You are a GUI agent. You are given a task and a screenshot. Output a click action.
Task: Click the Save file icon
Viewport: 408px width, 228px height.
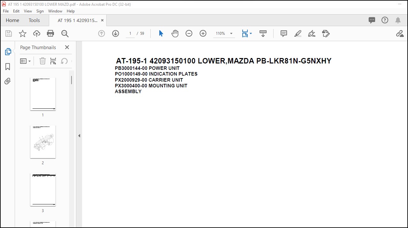[x=9, y=33]
